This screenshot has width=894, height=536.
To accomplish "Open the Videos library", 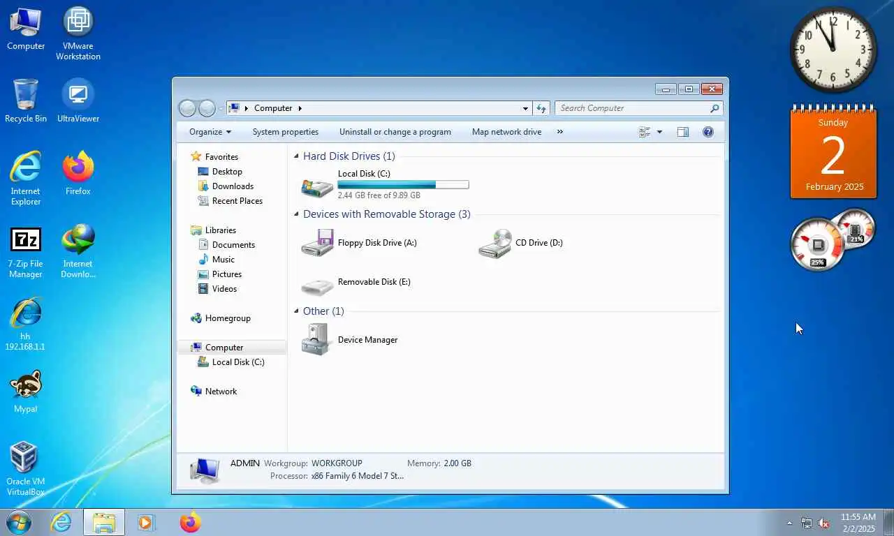I will [224, 289].
